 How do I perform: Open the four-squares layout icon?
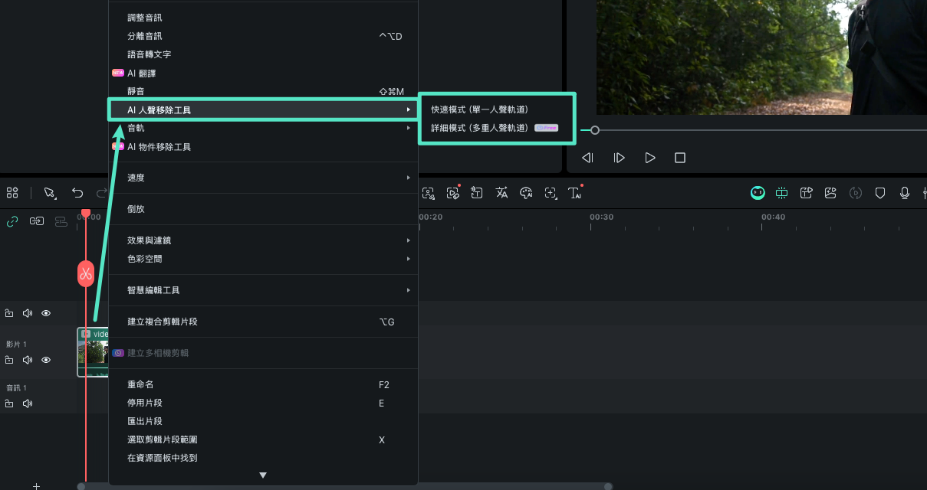[x=12, y=193]
